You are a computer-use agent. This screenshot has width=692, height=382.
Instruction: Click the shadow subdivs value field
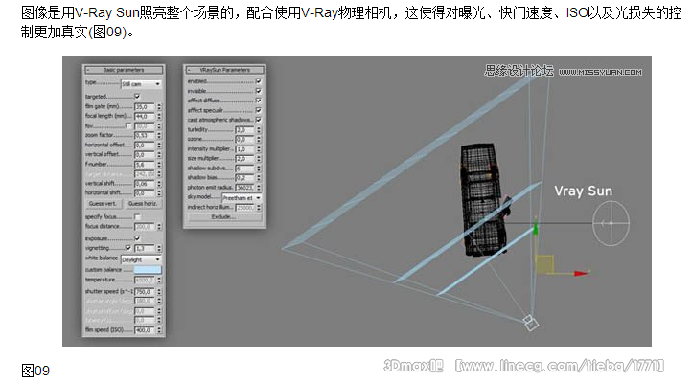(245, 169)
